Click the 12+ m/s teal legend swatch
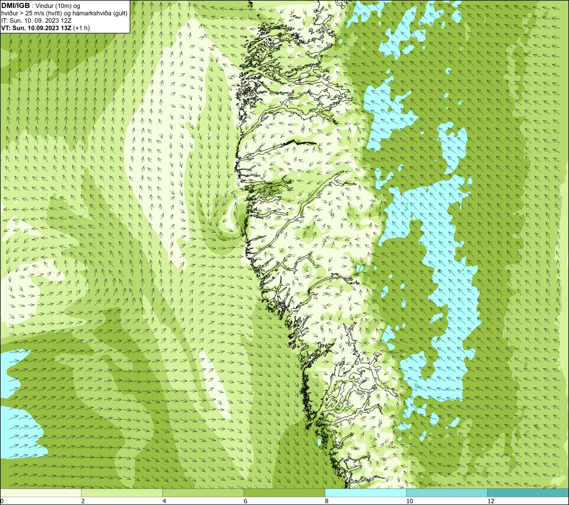 coord(528,492)
